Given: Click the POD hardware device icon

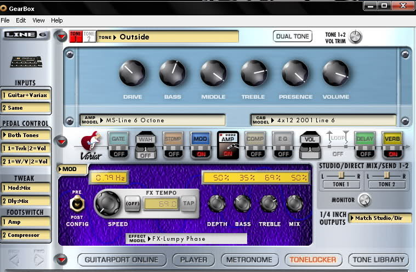Looking at the screenshot, I should [x=25, y=63].
